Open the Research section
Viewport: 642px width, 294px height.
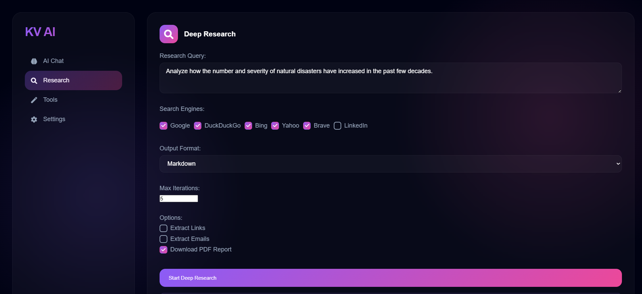[x=73, y=81]
